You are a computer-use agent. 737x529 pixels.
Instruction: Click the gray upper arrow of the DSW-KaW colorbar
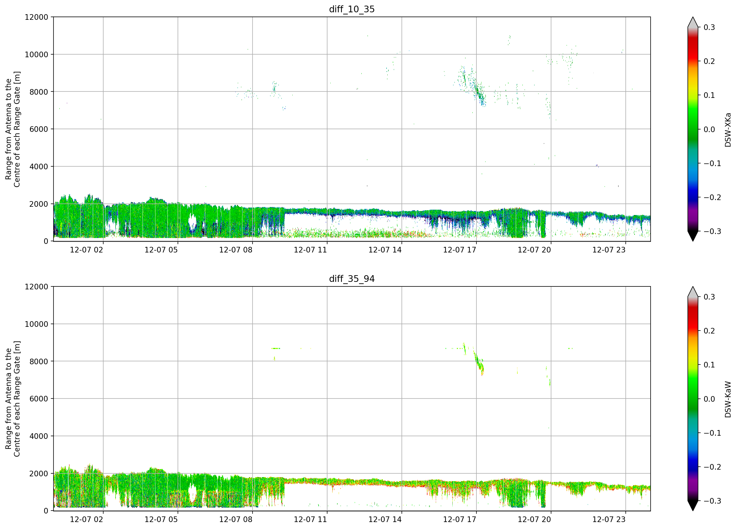coord(693,292)
